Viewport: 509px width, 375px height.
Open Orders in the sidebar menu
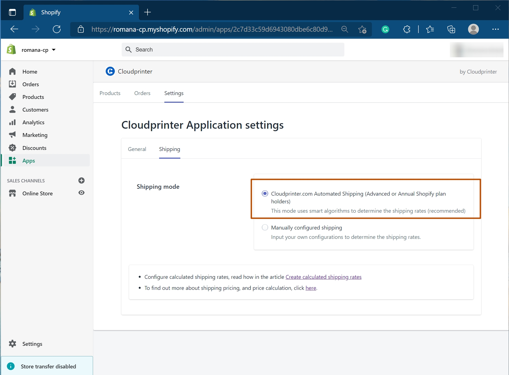[x=31, y=84]
